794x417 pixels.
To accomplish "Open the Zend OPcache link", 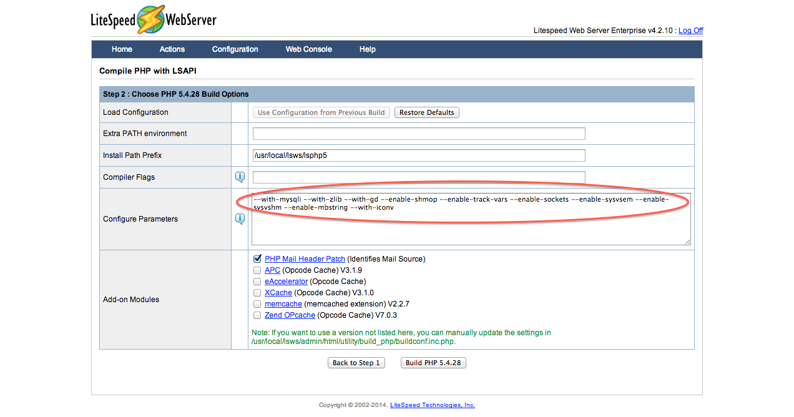I will 290,315.
